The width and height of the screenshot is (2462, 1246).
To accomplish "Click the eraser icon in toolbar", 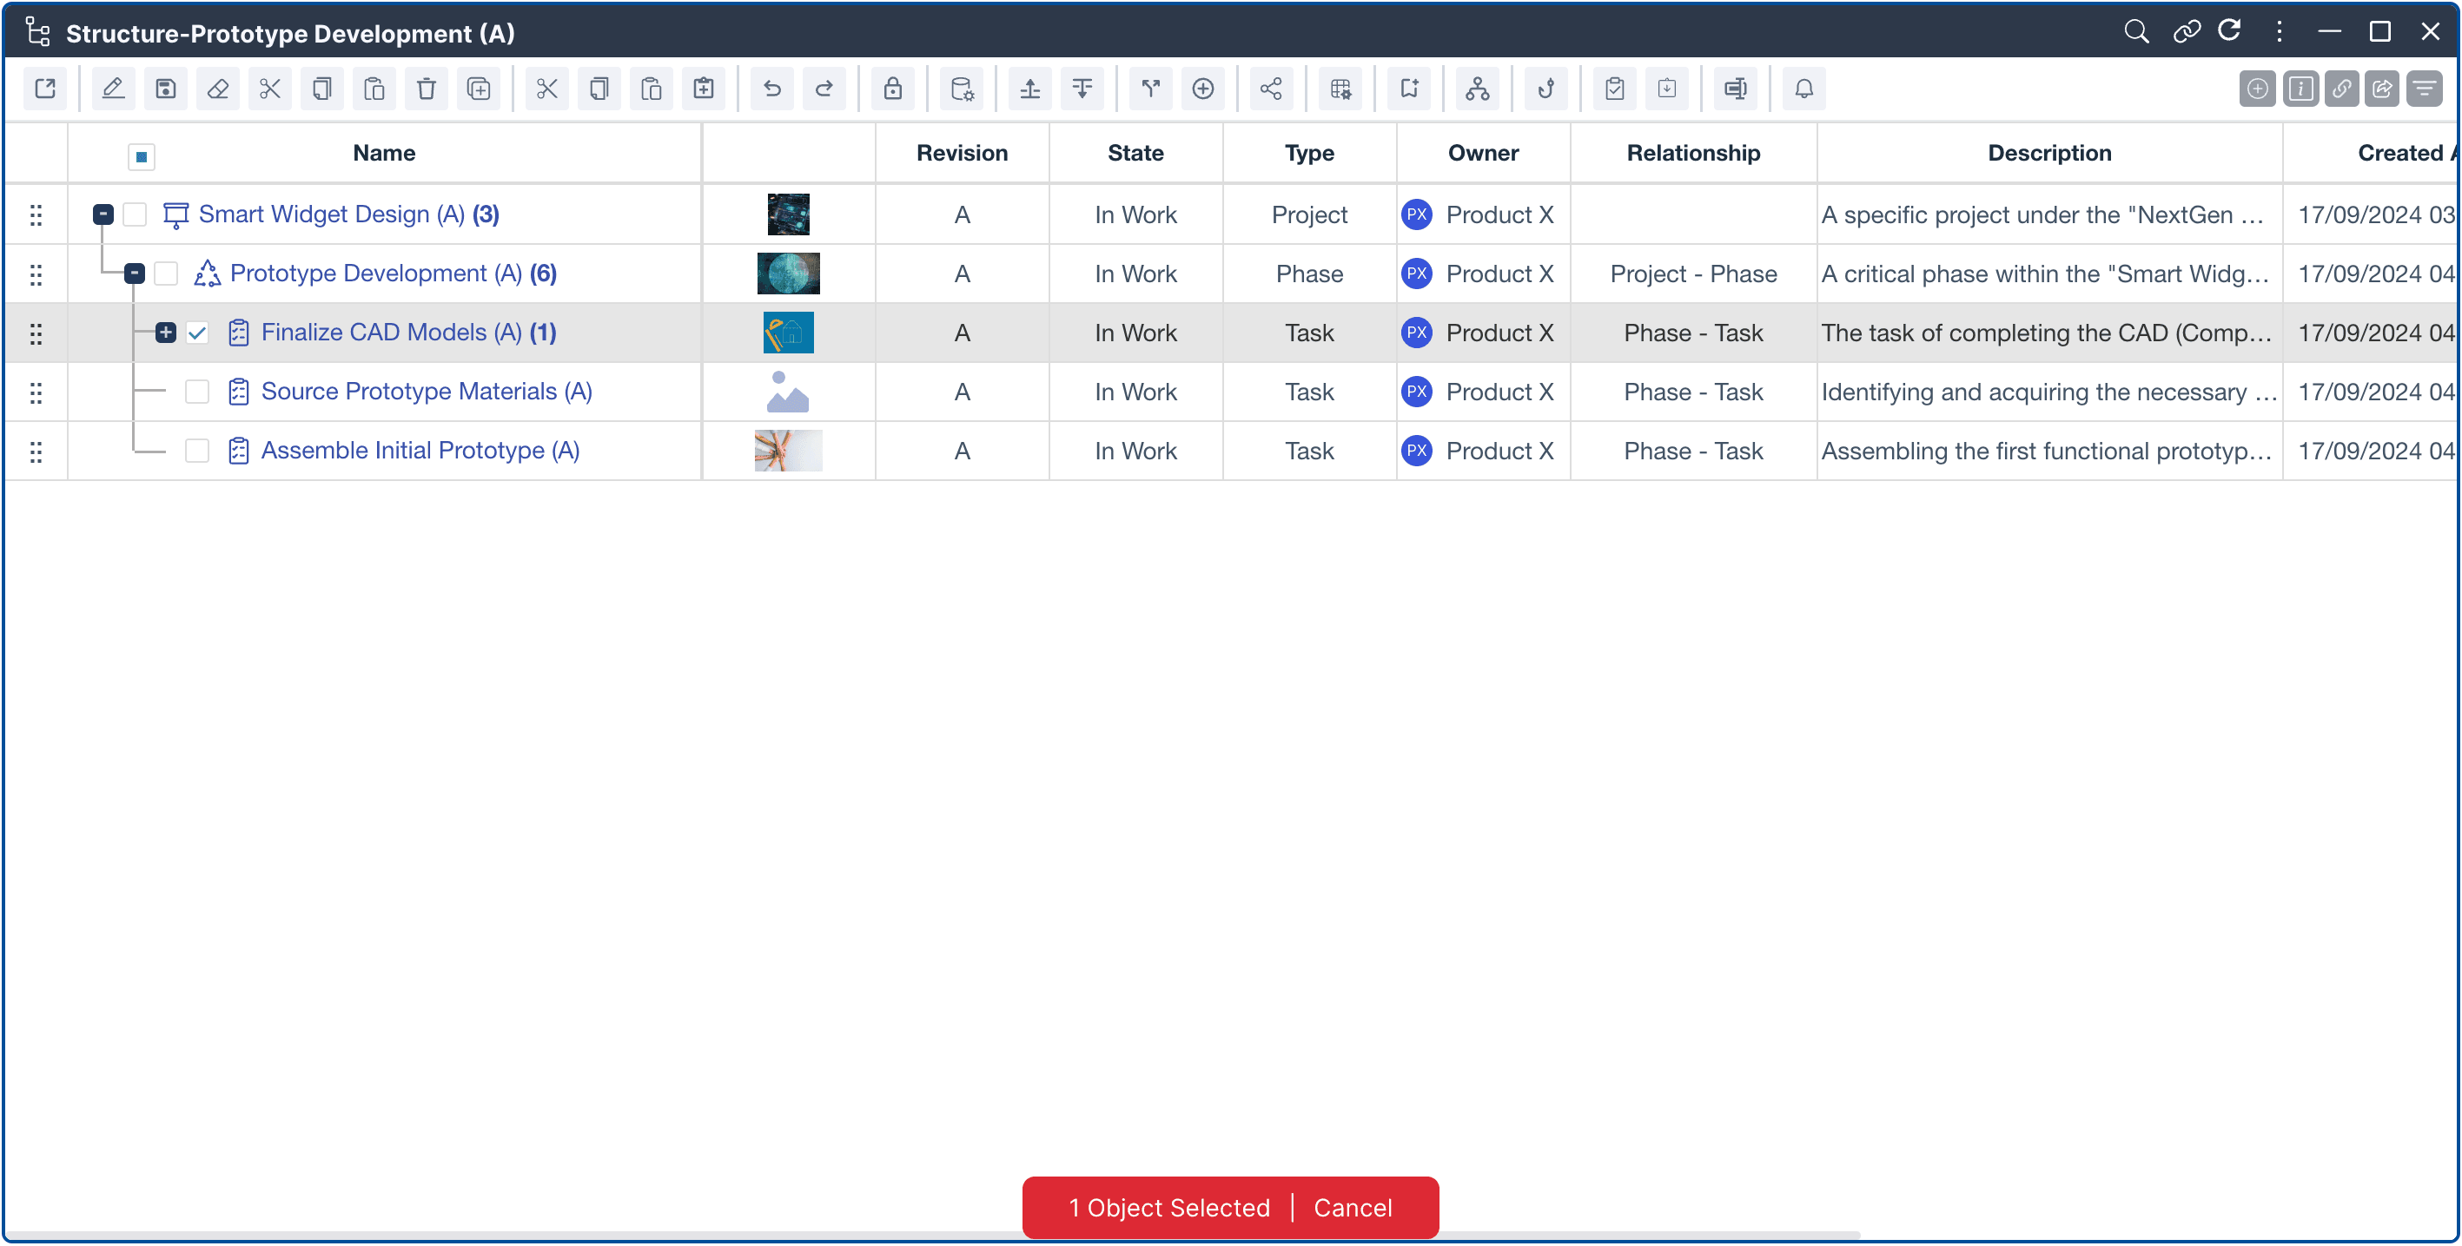I will pos(218,89).
